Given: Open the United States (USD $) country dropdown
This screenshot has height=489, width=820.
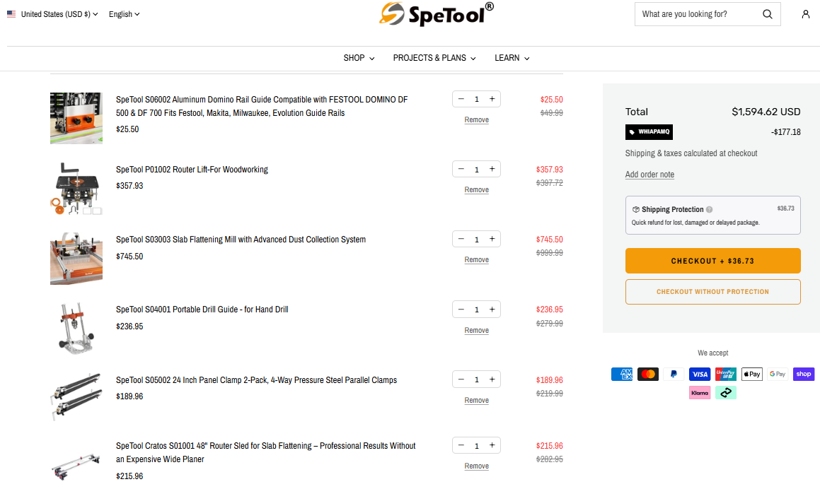Looking at the screenshot, I should [52, 14].
